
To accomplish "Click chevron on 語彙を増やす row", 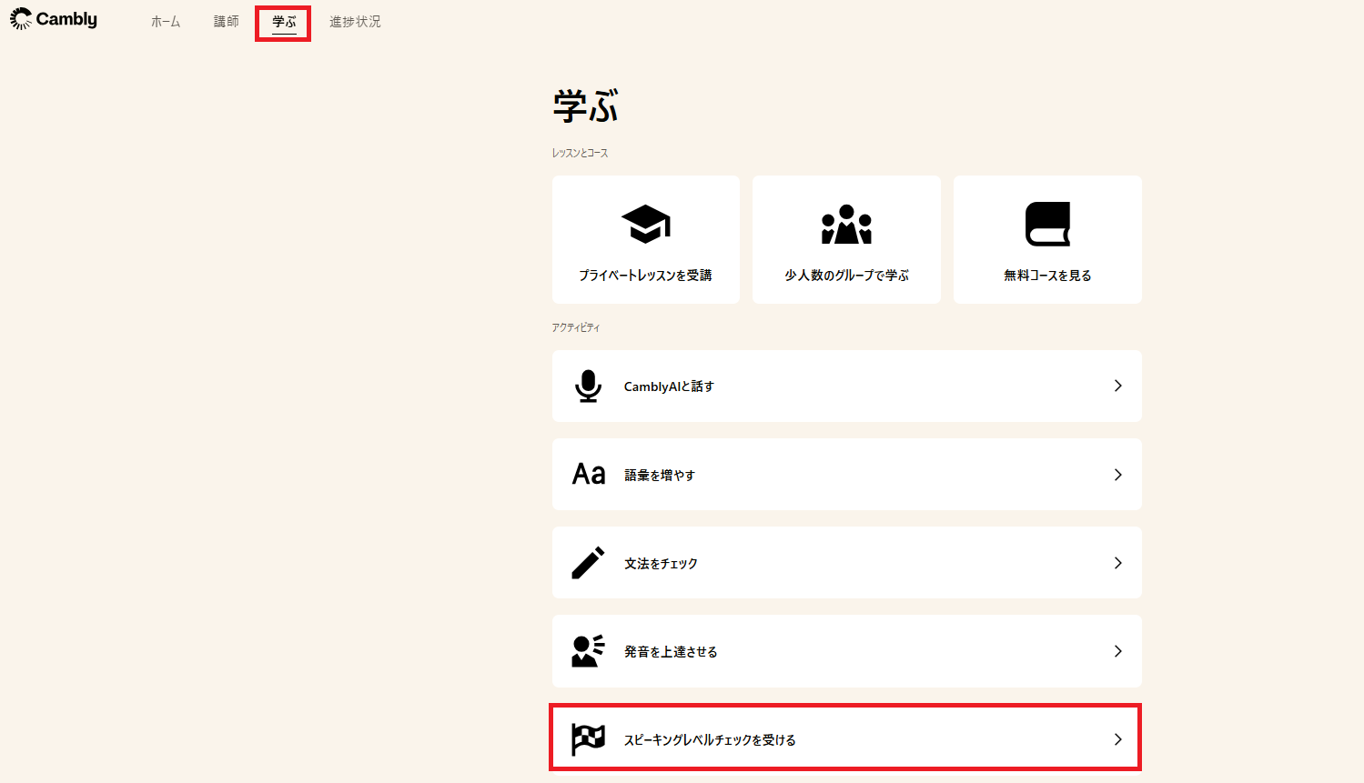I will tap(1118, 475).
